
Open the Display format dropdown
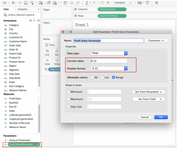click(x=109, y=68)
